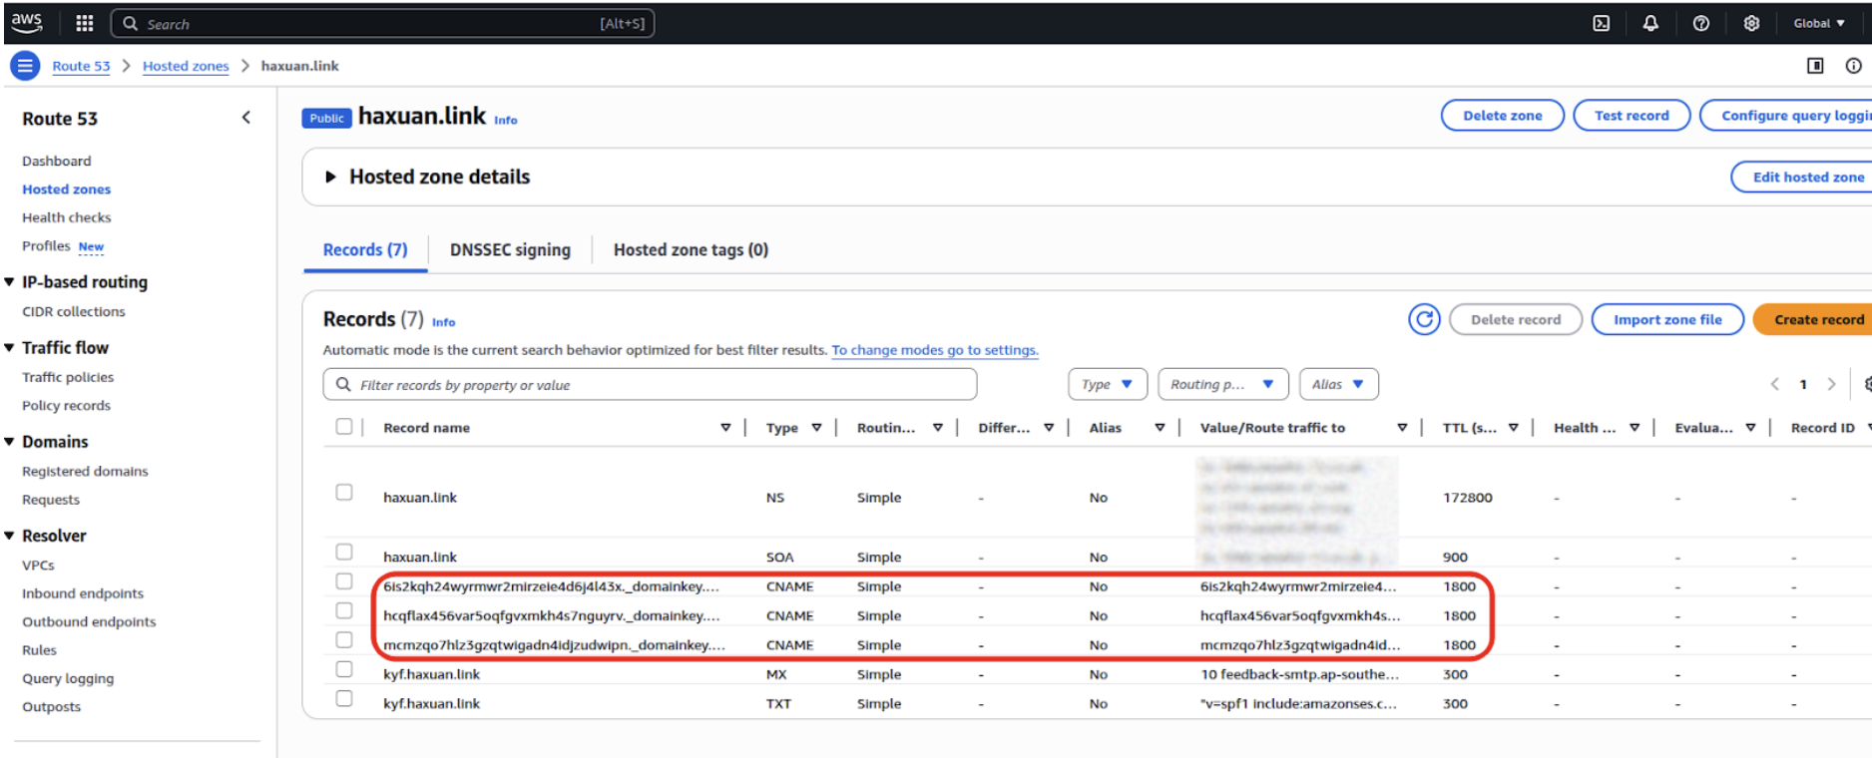Focus the filter records search field

coord(650,384)
